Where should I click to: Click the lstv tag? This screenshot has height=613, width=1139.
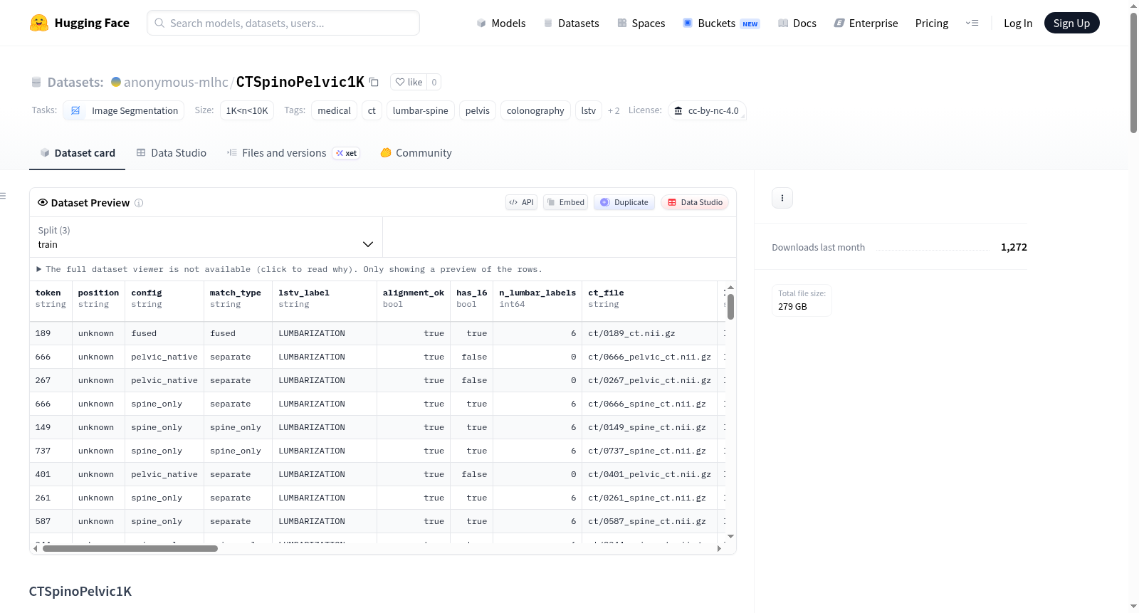(589, 110)
